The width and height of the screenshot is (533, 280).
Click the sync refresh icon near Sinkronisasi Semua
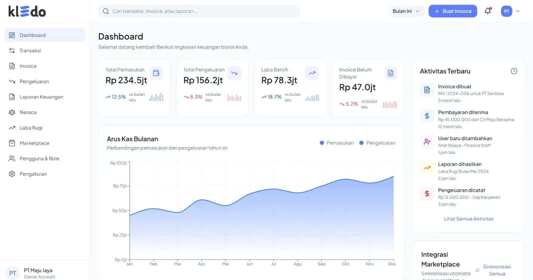tap(478, 270)
